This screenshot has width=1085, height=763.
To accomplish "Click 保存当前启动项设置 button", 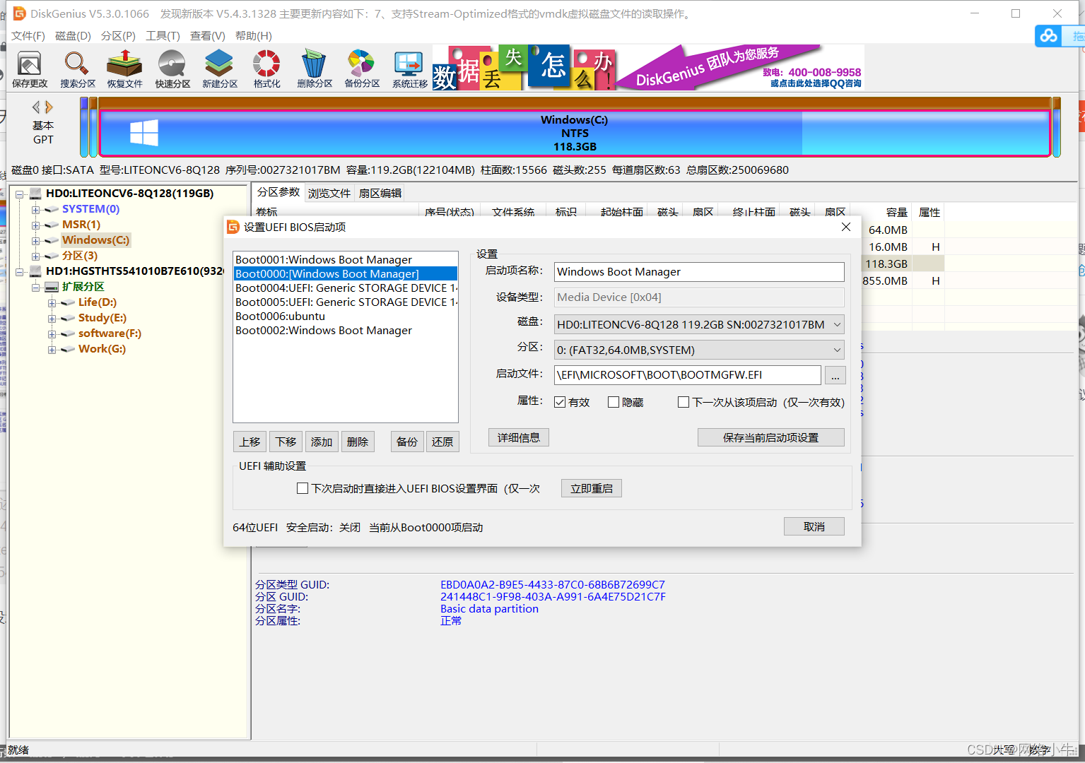I will point(771,437).
